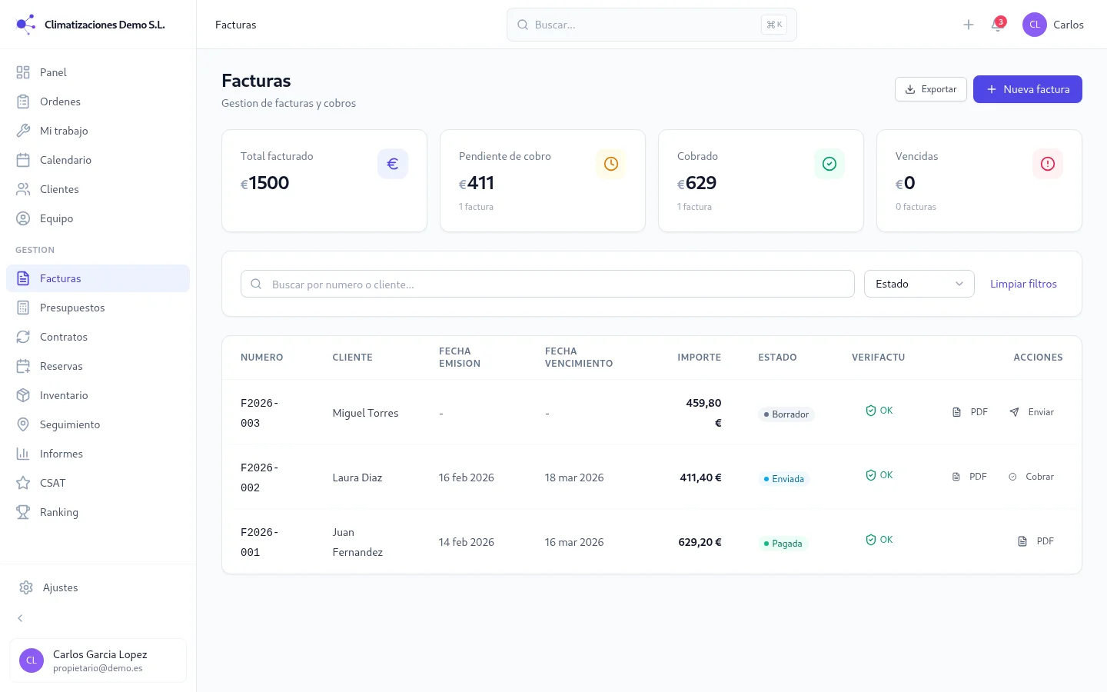Collapse the sidebar with the chevron arrow
Image resolution: width=1107 pixels, height=692 pixels.
pos(20,618)
